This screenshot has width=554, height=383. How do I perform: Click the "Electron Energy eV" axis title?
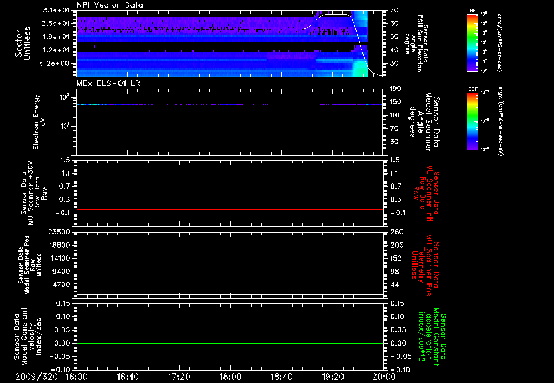point(38,122)
